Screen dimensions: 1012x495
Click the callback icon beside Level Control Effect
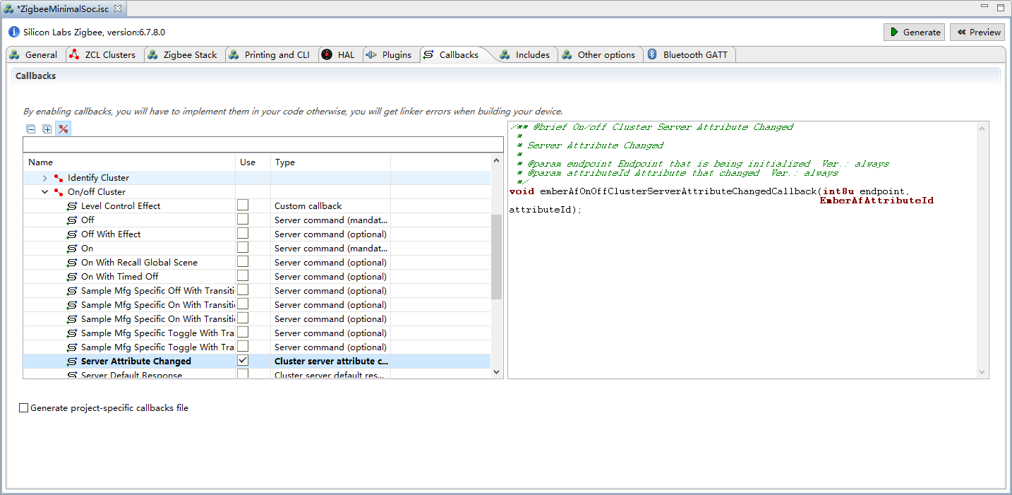tap(72, 206)
